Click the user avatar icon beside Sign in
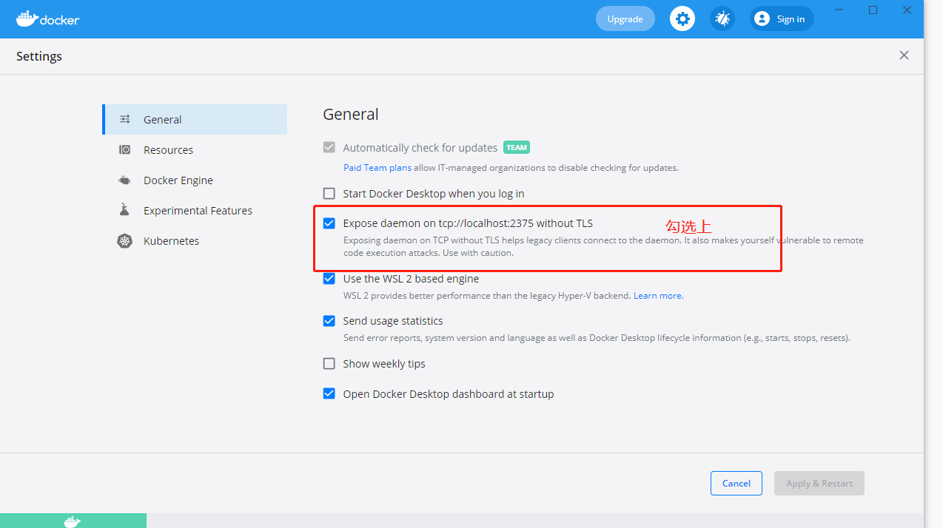This screenshot has width=943, height=528. (x=762, y=18)
